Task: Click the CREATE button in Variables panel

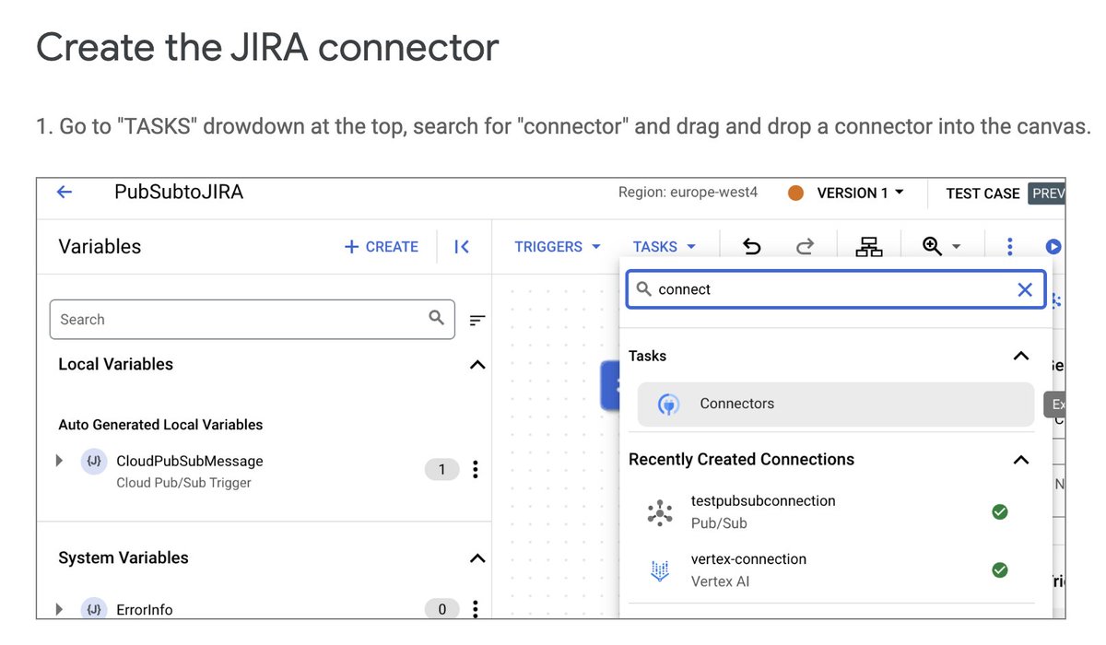Action: pos(382,246)
